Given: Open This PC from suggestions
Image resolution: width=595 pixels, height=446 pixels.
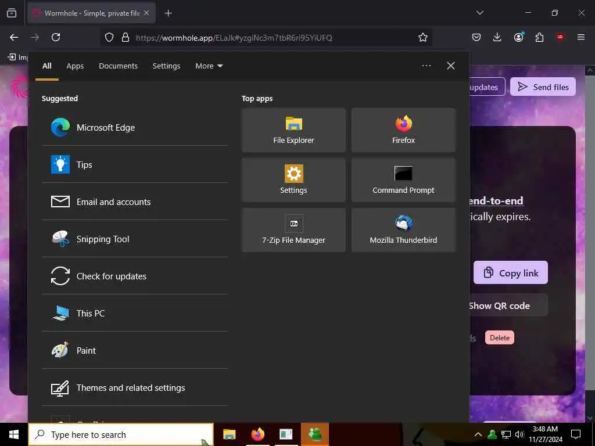Looking at the screenshot, I should (134, 313).
